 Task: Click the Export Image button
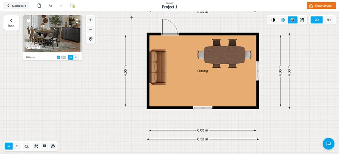tap(321, 5)
